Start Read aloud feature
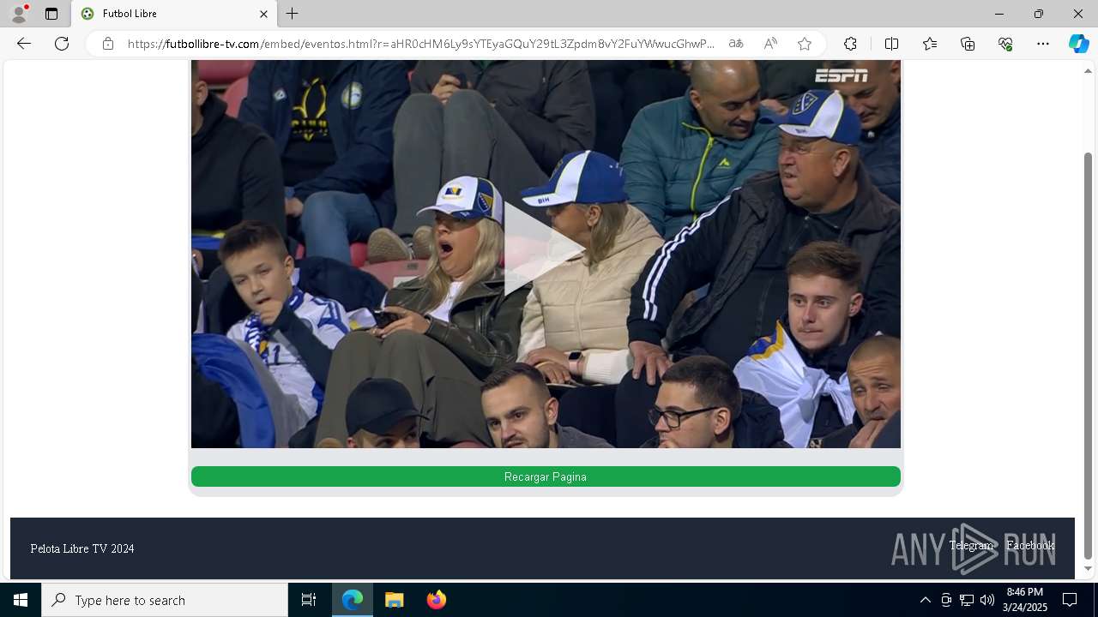 click(x=770, y=44)
